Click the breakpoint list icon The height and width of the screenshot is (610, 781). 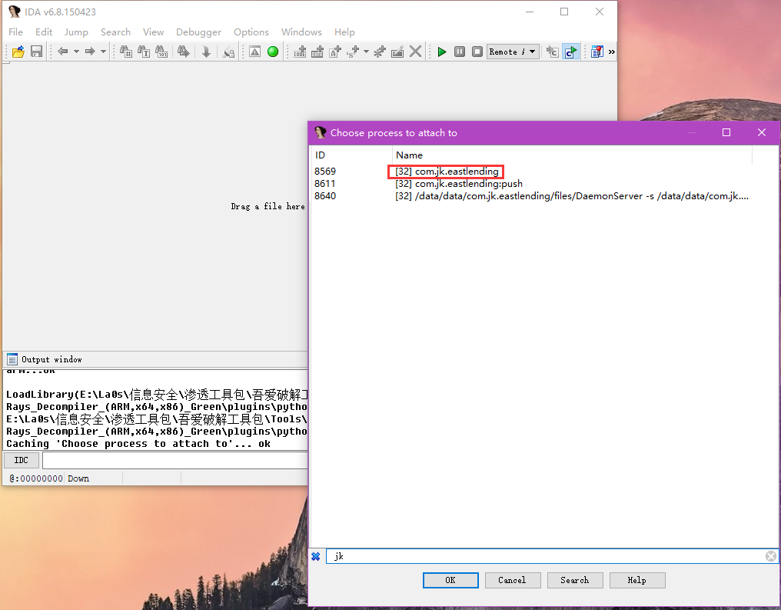pyautogui.click(x=553, y=52)
